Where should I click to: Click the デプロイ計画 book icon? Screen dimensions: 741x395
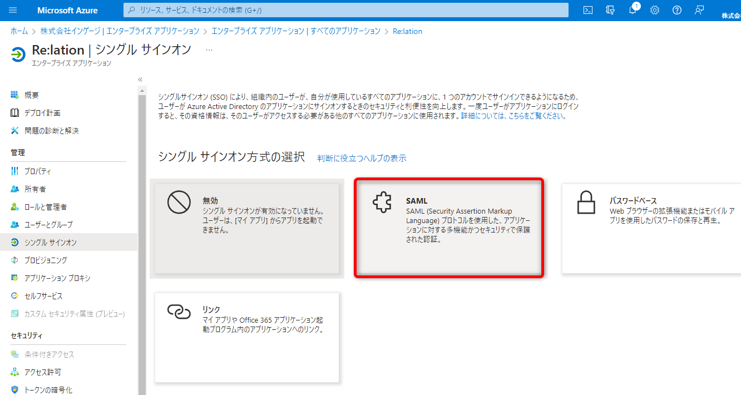(15, 113)
